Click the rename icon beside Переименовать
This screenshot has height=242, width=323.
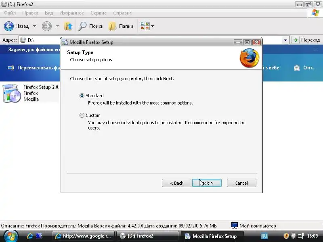[11, 68]
